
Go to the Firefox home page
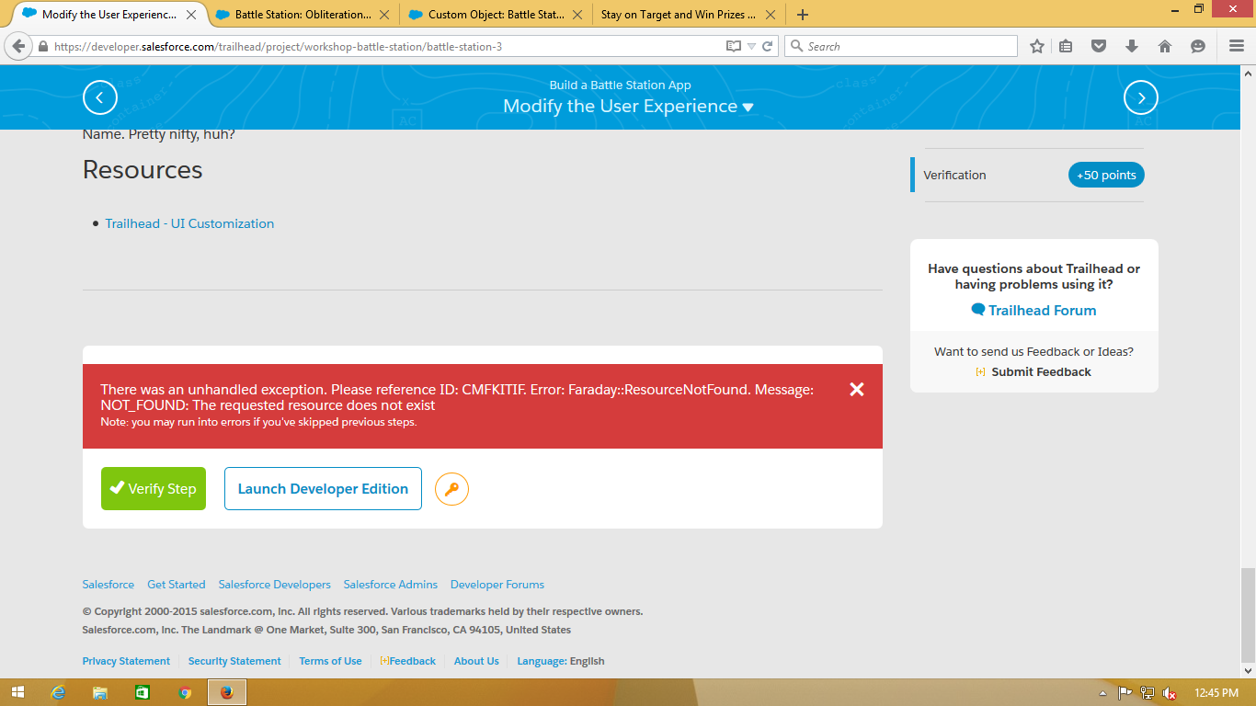click(1165, 46)
